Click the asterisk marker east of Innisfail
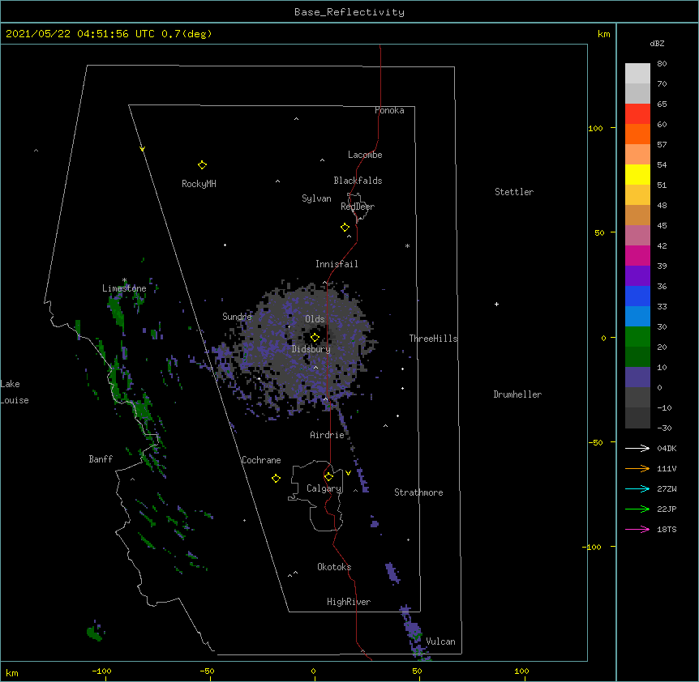 click(407, 245)
